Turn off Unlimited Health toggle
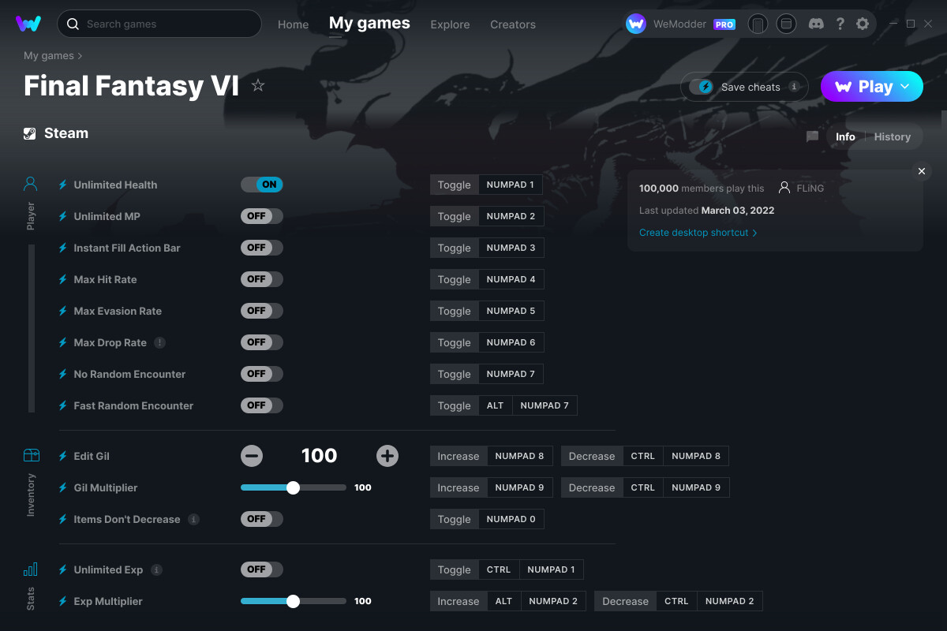The image size is (947, 631). point(262,185)
